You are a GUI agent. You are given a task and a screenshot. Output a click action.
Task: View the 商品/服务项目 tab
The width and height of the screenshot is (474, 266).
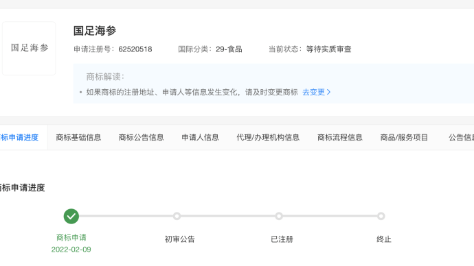coord(404,138)
